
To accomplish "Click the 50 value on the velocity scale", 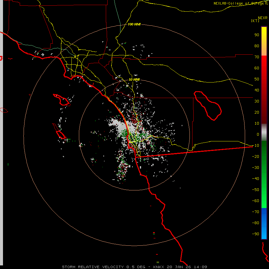I will tap(257, 79).
